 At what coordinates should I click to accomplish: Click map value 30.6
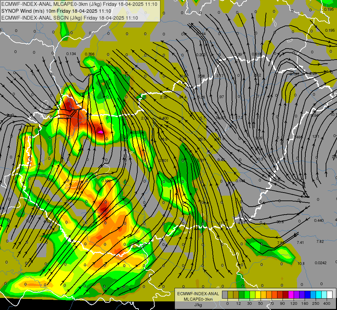(x=280, y=222)
